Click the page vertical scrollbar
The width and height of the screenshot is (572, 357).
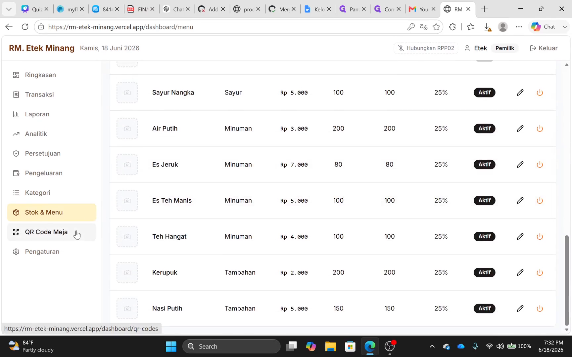(567, 280)
